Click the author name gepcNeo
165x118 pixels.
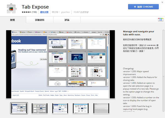click(x=65, y=12)
